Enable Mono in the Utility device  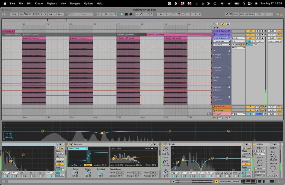[260, 169]
